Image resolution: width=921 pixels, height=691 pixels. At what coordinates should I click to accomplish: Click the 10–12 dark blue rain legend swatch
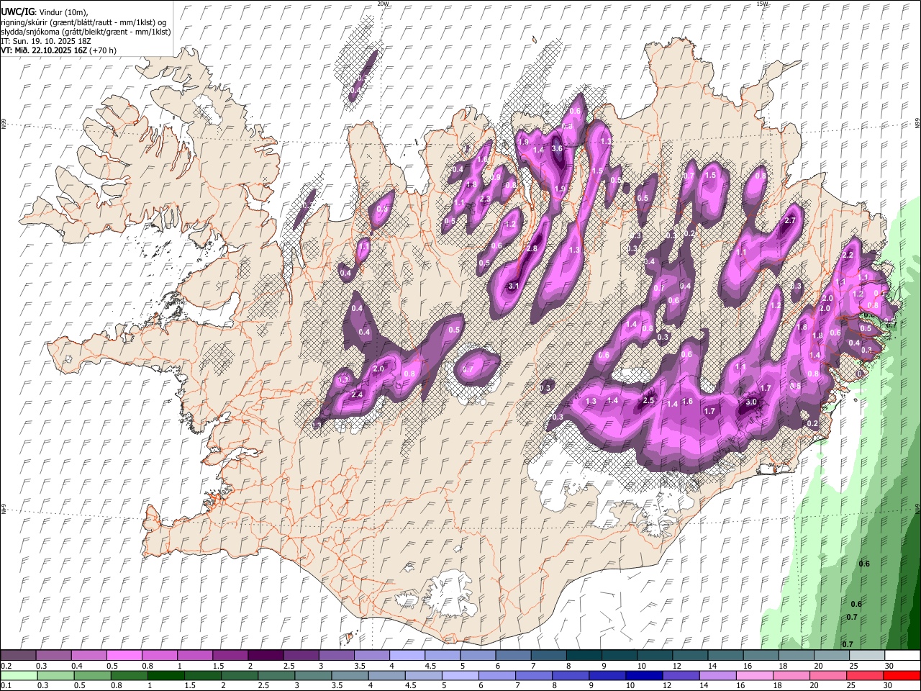coord(644,676)
